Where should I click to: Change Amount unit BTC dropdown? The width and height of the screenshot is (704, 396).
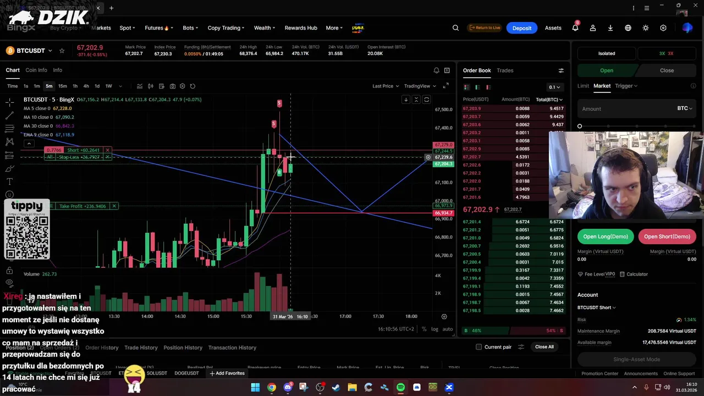pyautogui.click(x=685, y=108)
